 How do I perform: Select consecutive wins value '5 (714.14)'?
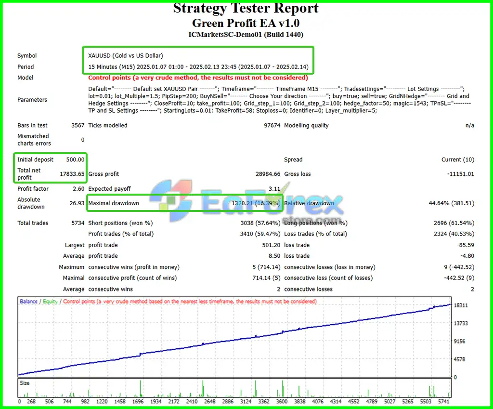coord(266,267)
